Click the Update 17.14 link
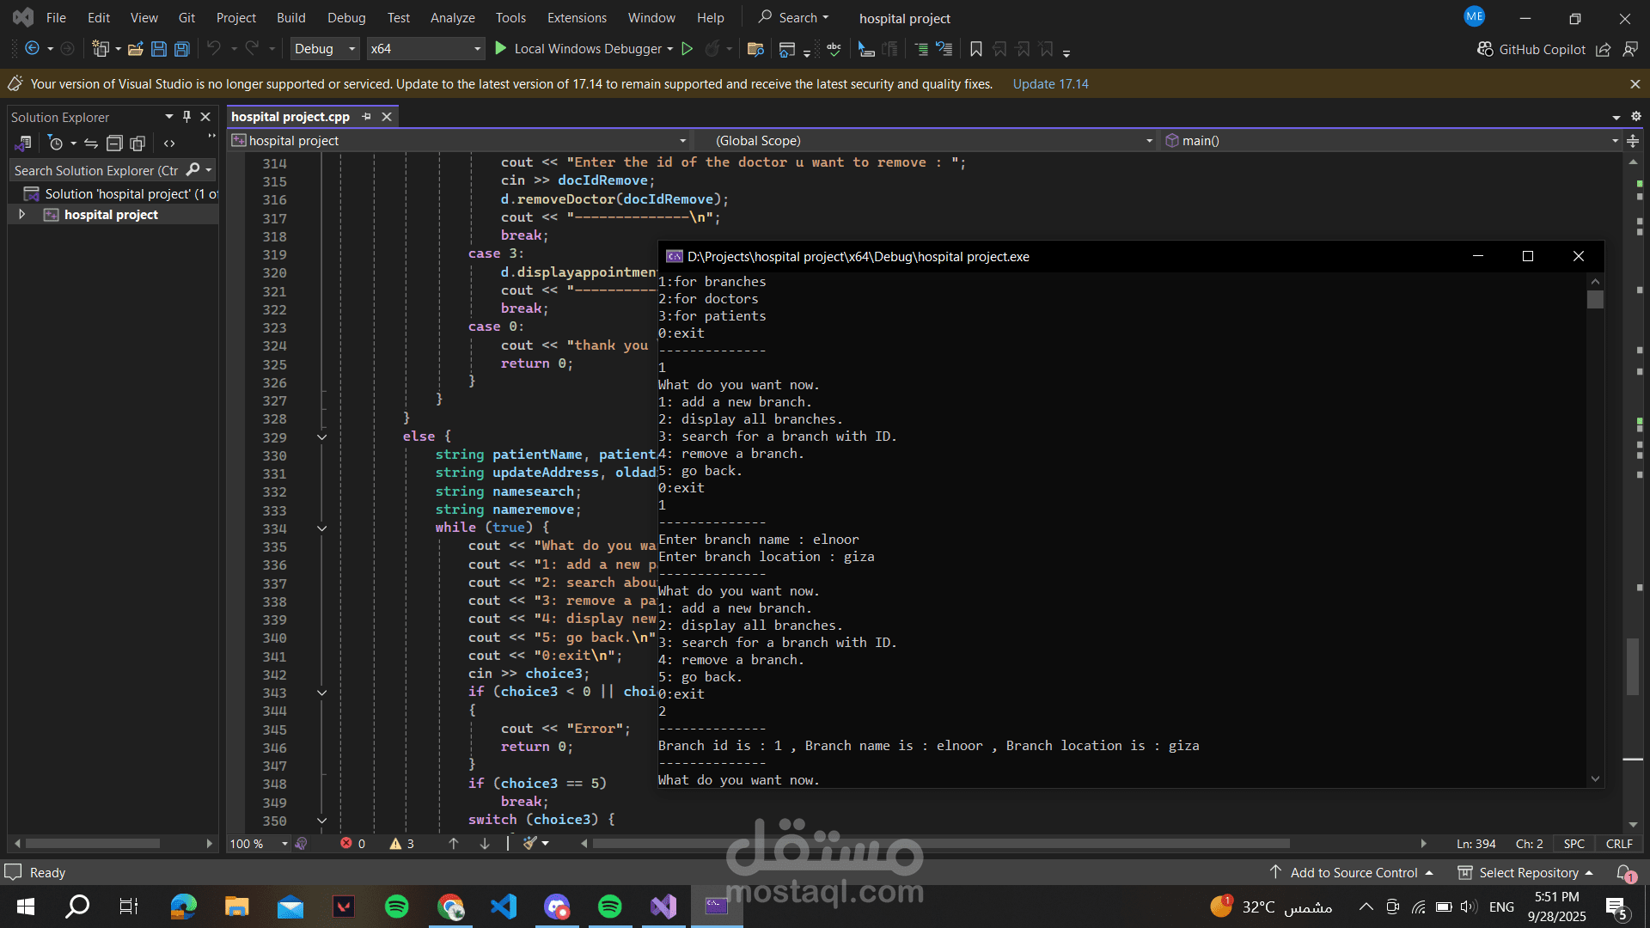Screen dimensions: 1650x928 [1050, 84]
